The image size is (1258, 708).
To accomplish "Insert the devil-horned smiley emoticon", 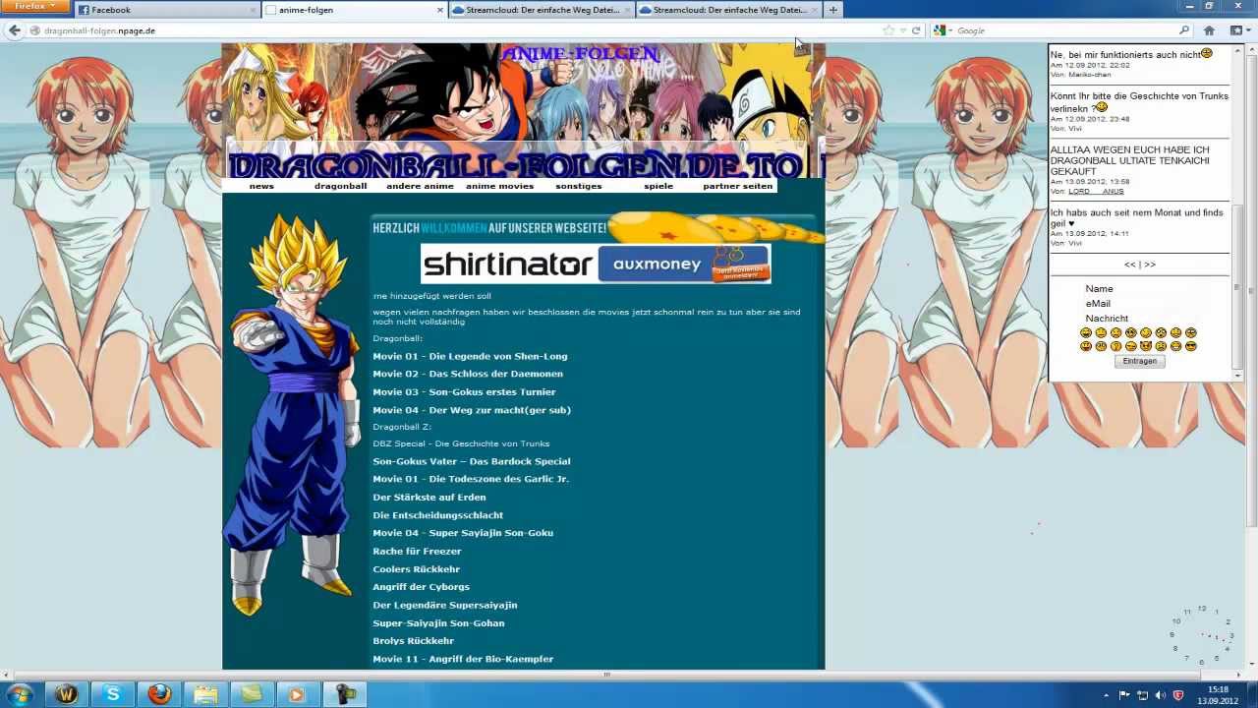I will click(1146, 346).
